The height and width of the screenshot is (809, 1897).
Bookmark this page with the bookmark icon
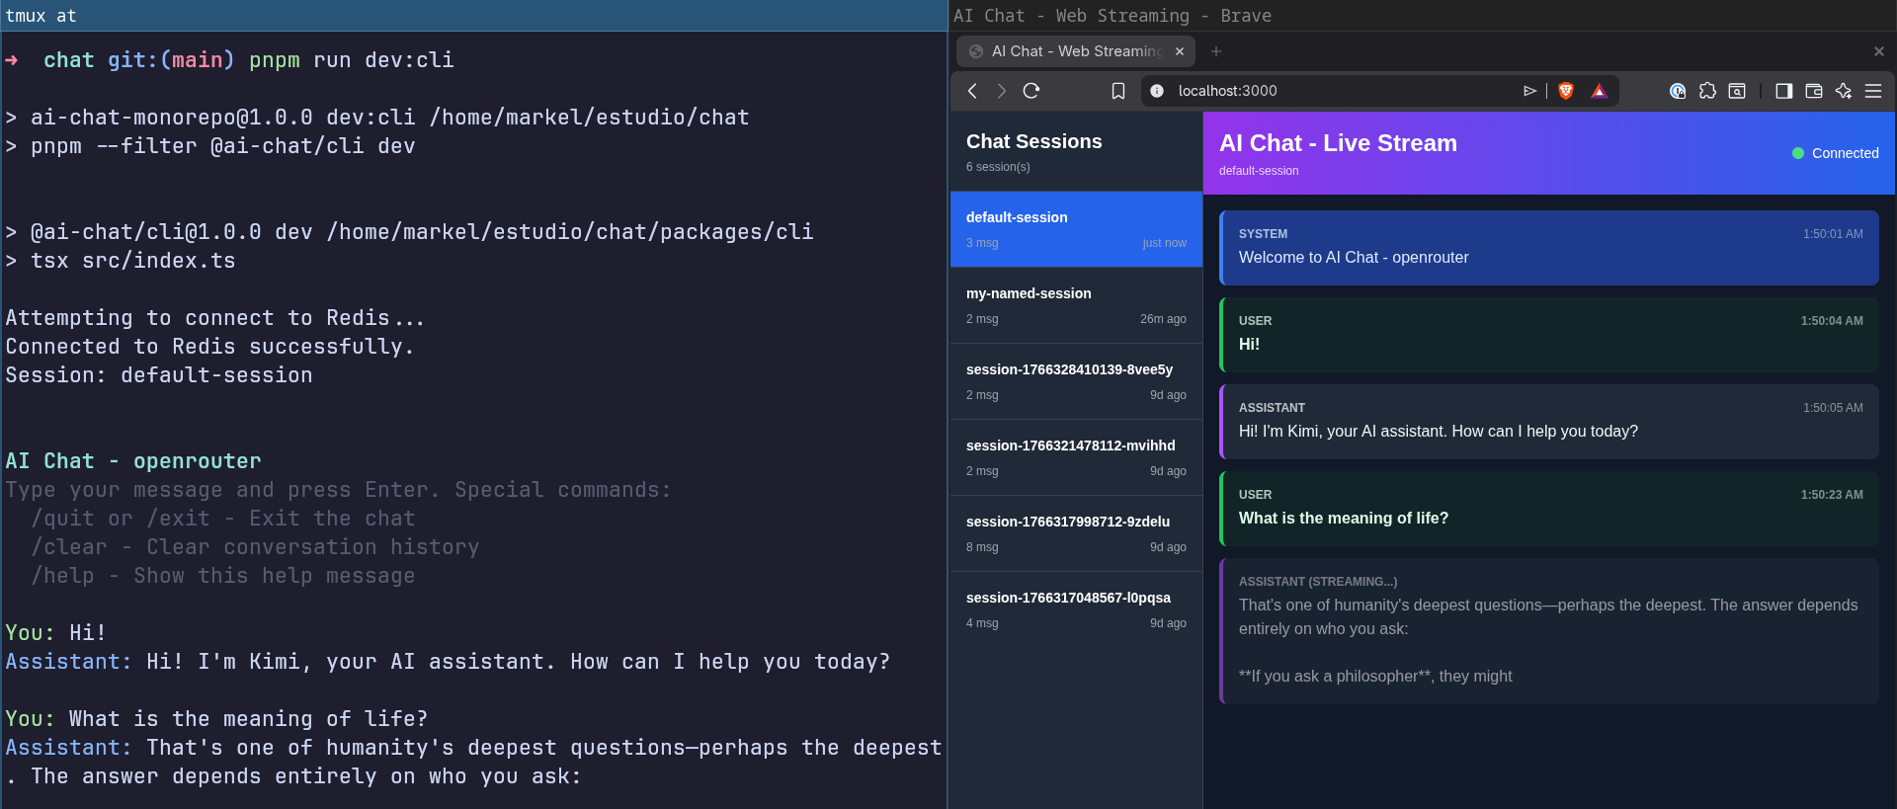click(x=1117, y=91)
